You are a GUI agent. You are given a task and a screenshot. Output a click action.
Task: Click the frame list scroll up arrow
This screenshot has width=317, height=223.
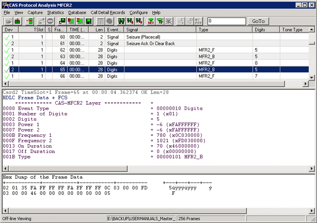(312, 30)
